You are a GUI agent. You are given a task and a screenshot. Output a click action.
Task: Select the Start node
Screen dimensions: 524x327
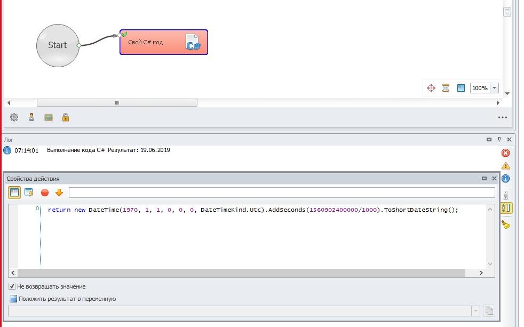(x=58, y=45)
